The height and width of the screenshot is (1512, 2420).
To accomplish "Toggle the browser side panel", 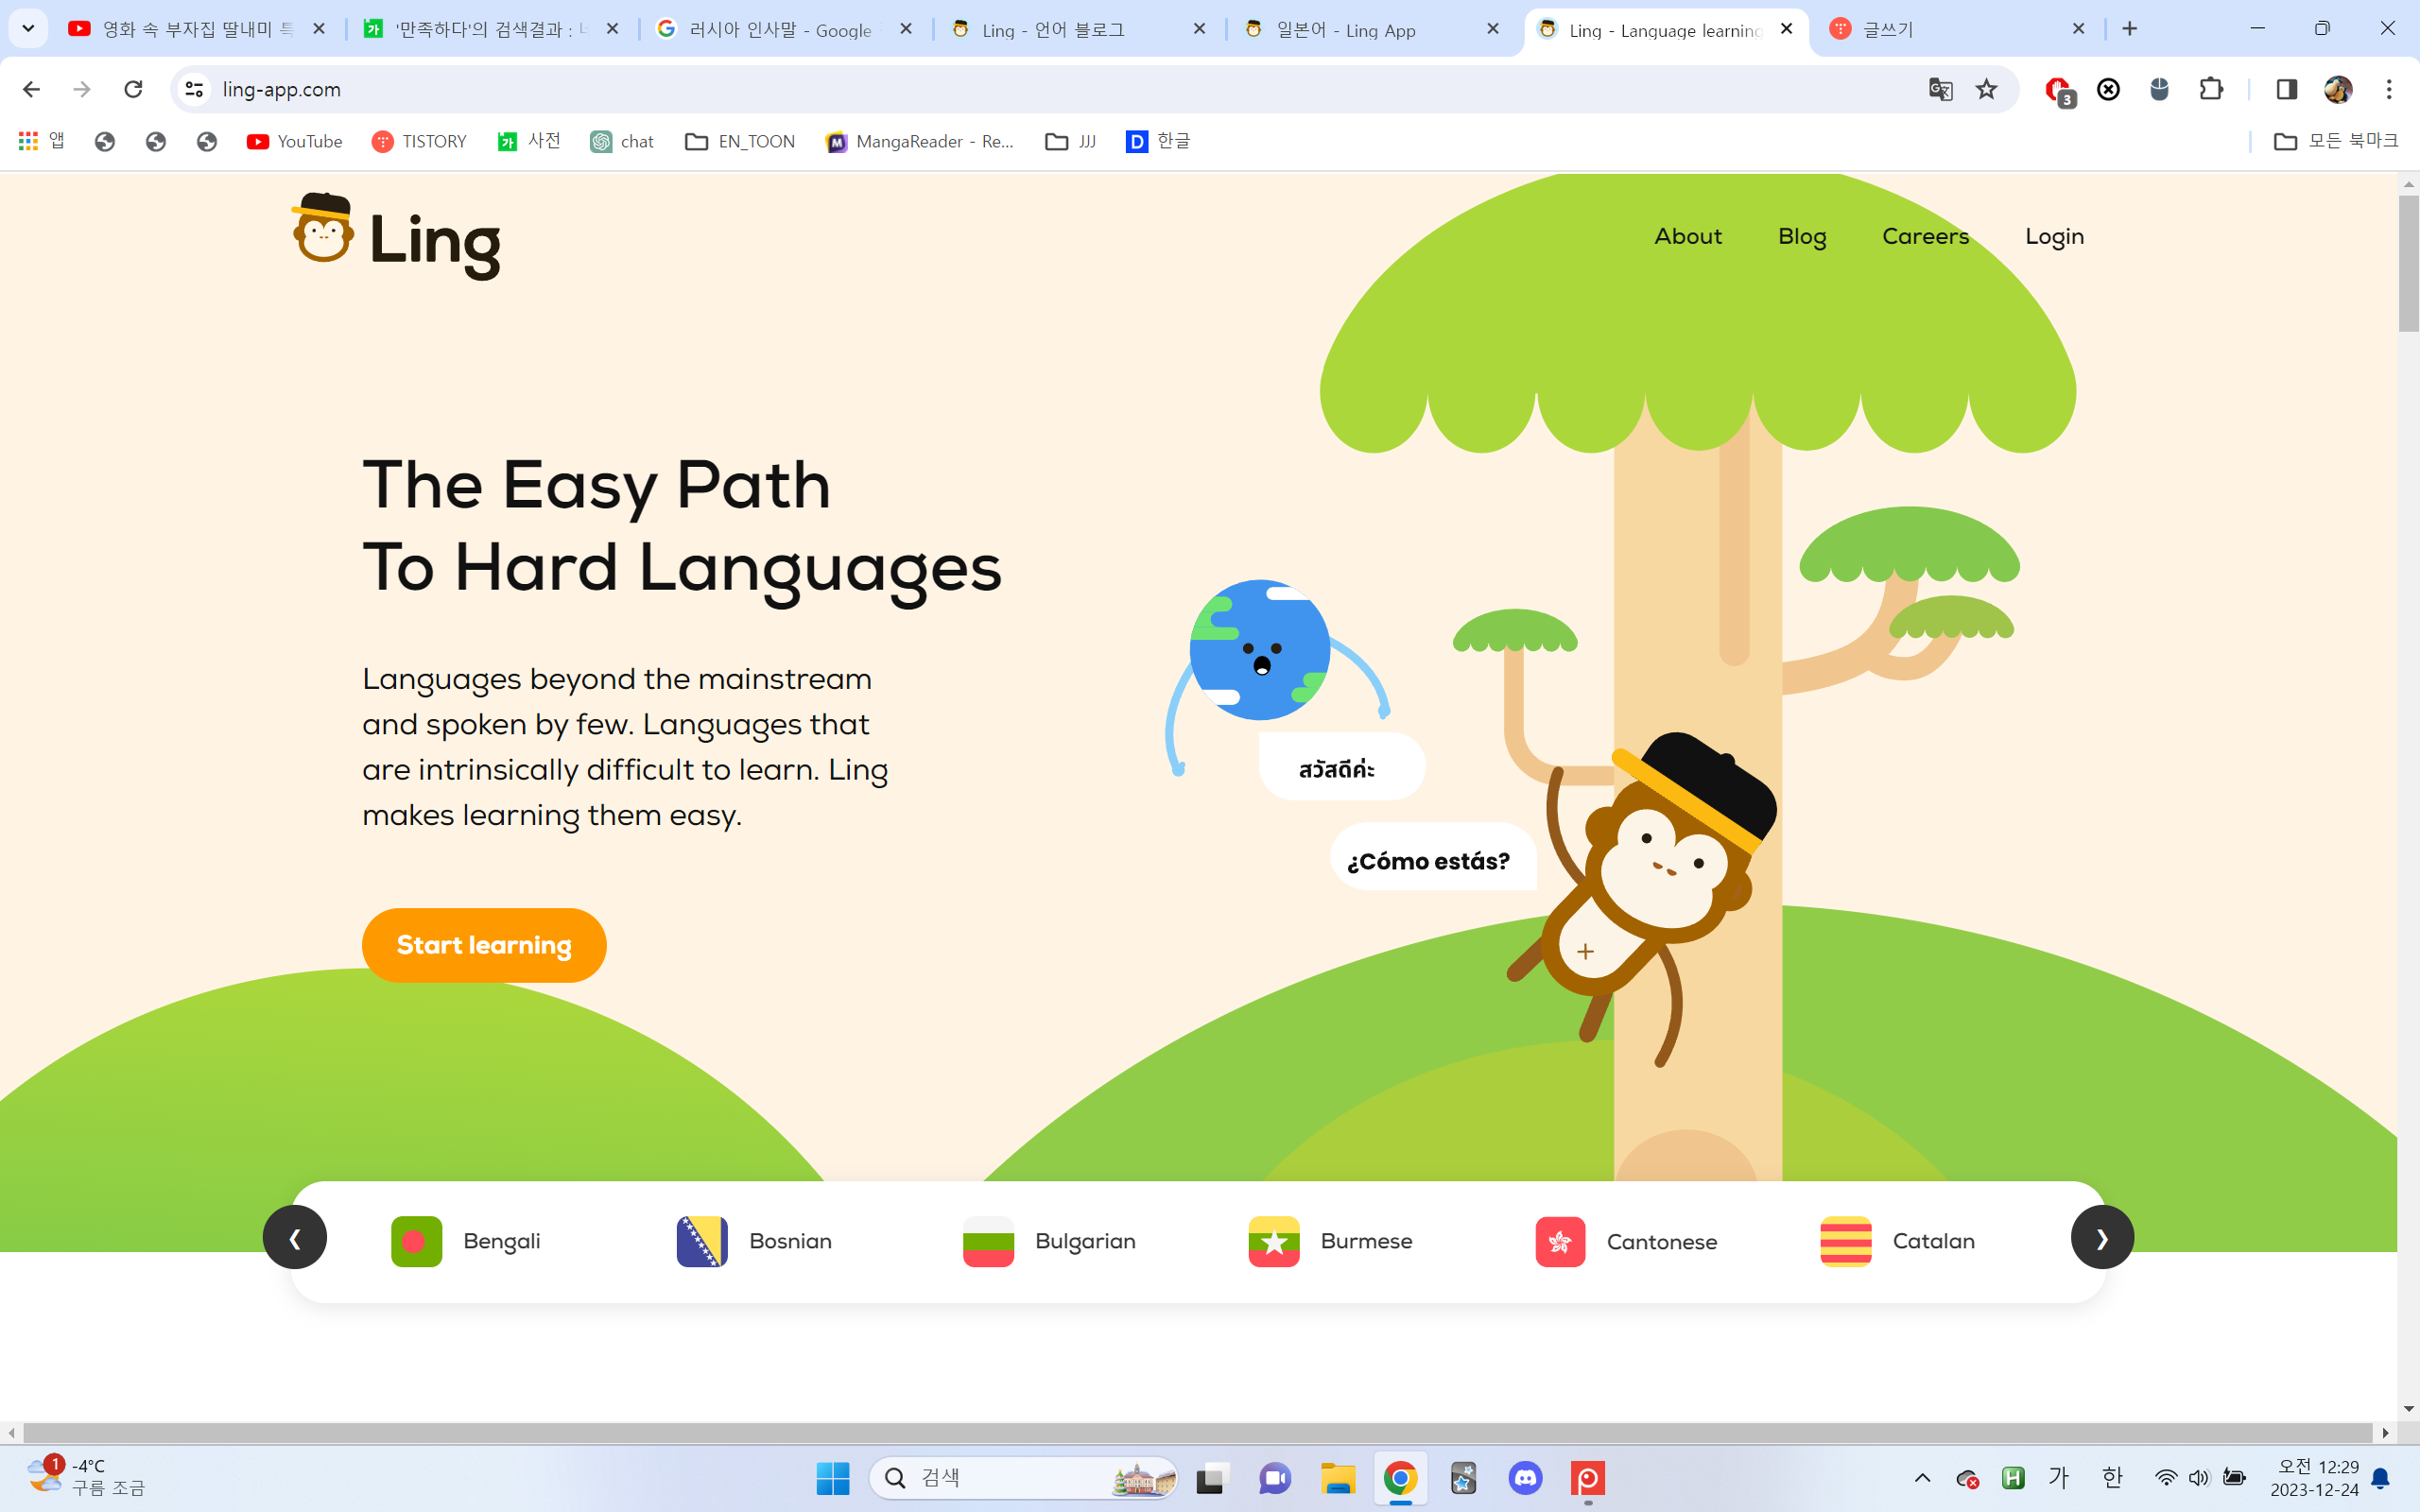I will coord(2286,89).
